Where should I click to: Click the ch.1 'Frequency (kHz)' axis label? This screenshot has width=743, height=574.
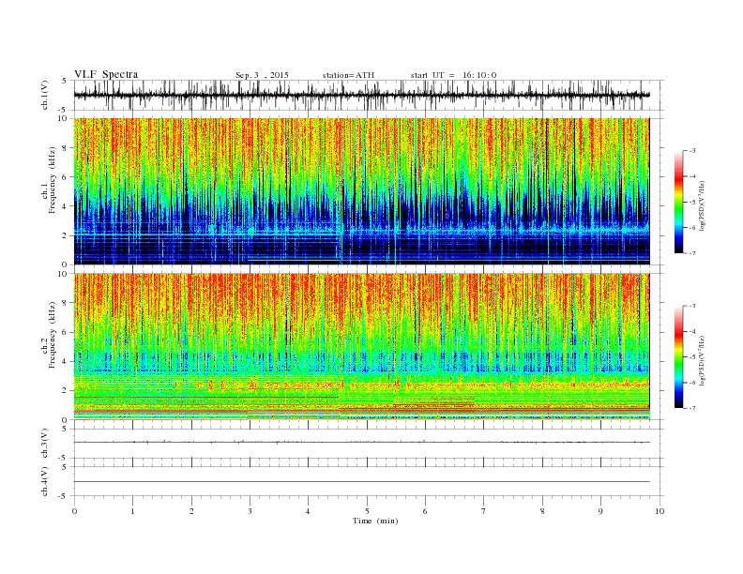53,180
